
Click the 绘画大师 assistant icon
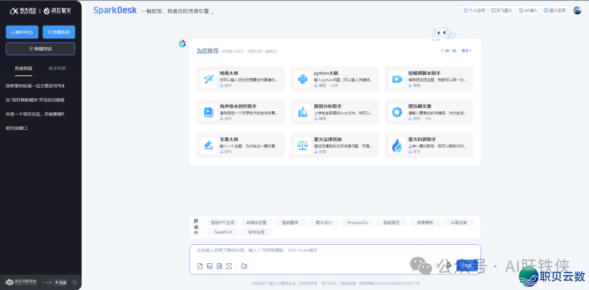(208, 79)
